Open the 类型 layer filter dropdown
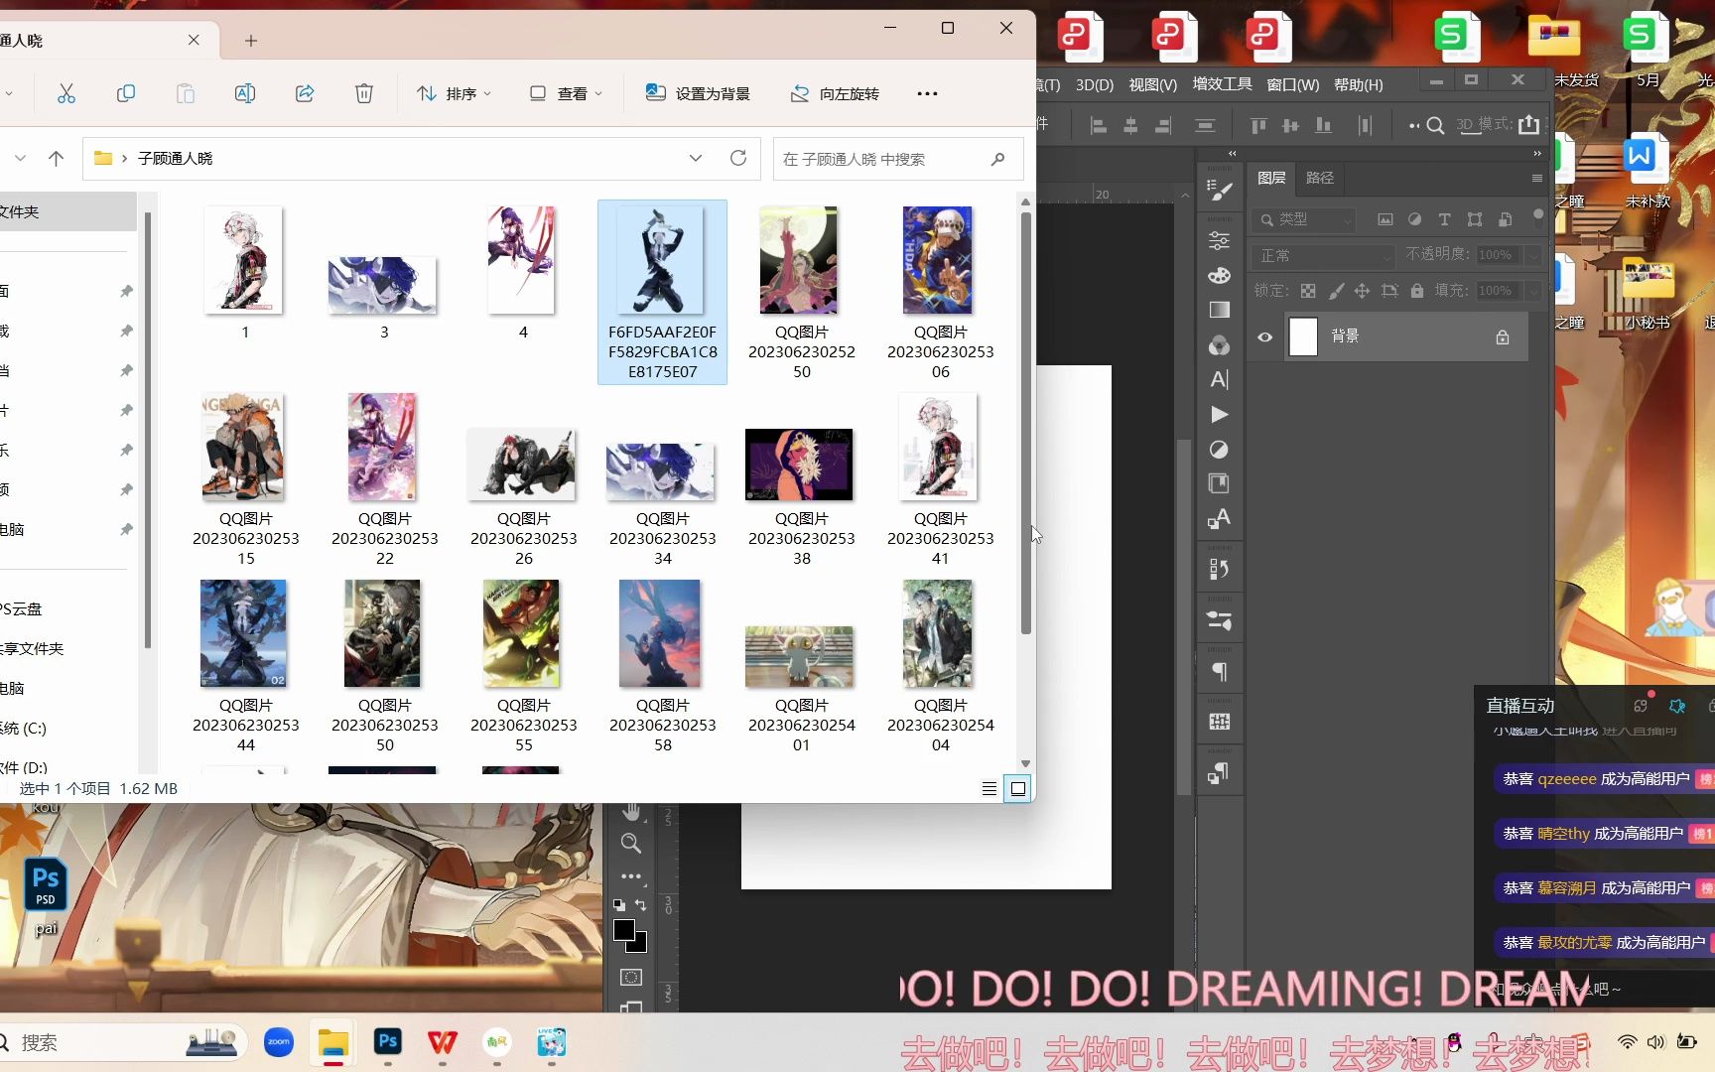The width and height of the screenshot is (1715, 1072). [x=1304, y=219]
